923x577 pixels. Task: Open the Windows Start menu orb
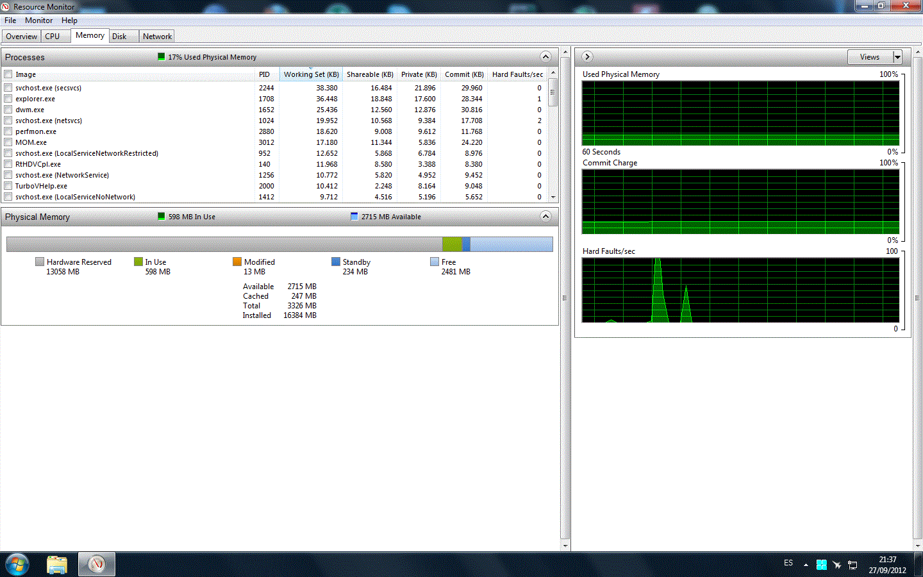(x=17, y=564)
